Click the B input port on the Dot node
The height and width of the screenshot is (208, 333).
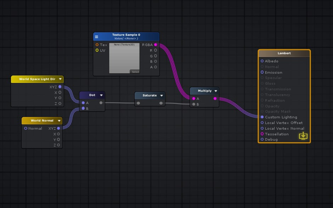83,108
